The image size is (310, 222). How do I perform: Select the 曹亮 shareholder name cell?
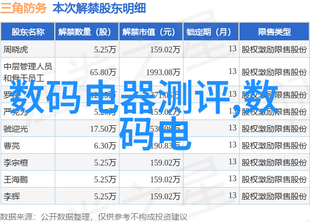[12, 146]
